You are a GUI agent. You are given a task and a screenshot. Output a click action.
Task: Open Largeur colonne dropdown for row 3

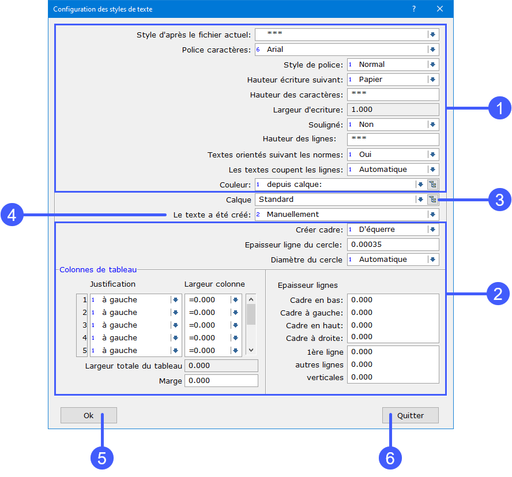click(235, 325)
